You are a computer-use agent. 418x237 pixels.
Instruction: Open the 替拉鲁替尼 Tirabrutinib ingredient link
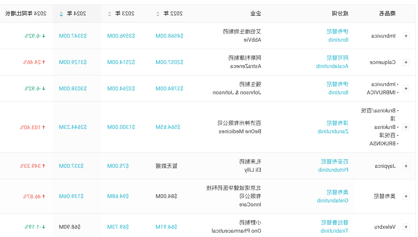(x=334, y=227)
